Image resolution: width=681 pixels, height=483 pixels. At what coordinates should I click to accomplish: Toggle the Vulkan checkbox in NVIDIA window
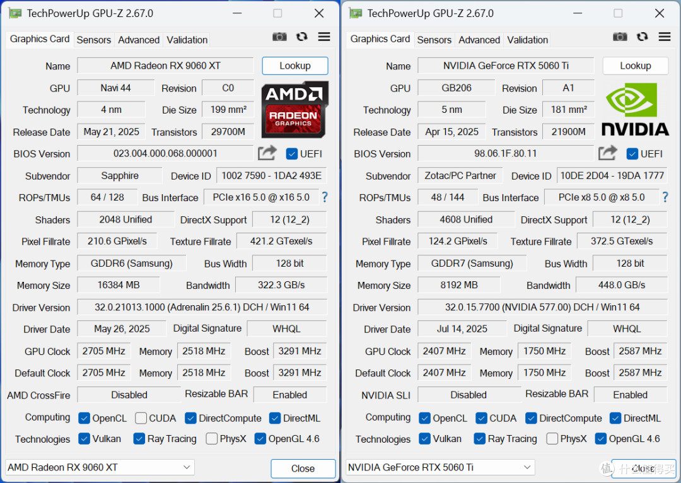click(x=424, y=439)
